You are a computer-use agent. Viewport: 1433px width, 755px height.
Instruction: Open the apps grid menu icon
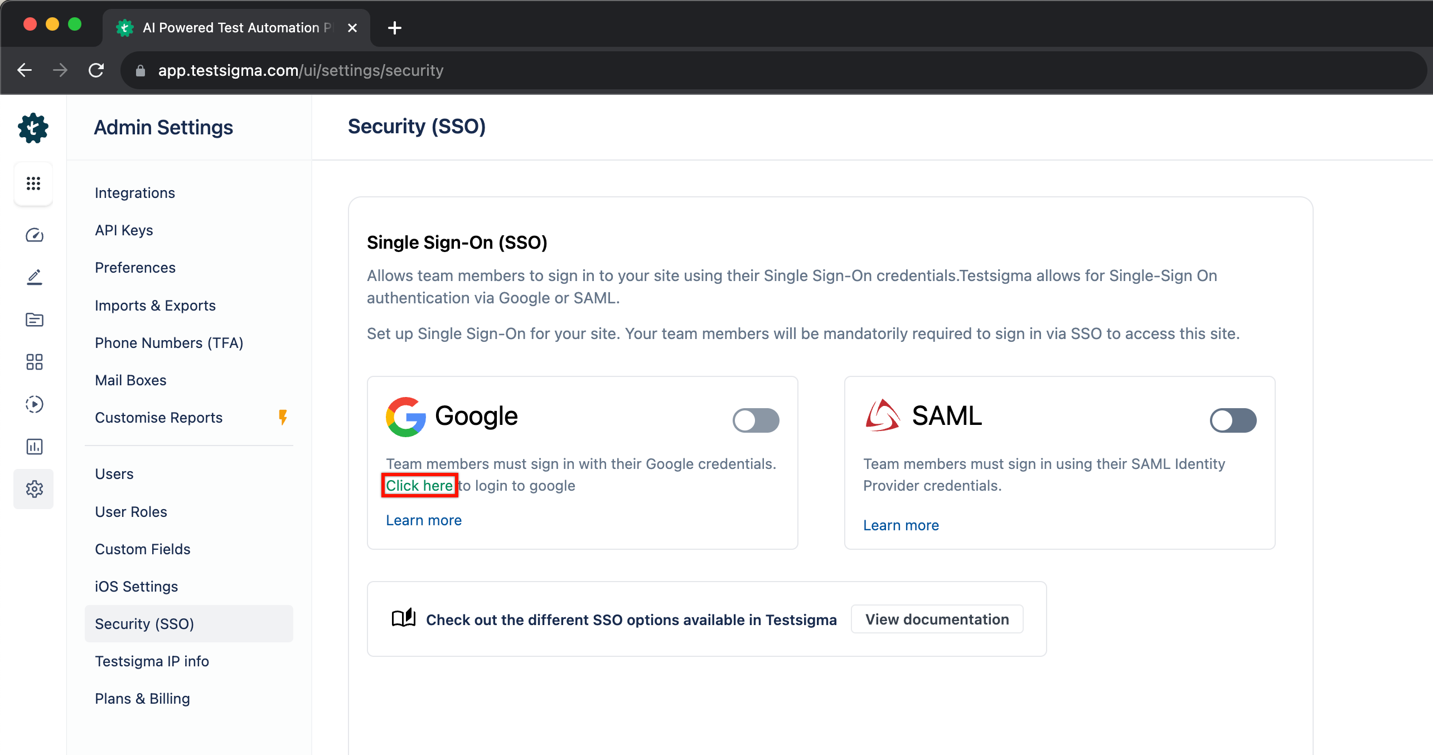(x=33, y=183)
